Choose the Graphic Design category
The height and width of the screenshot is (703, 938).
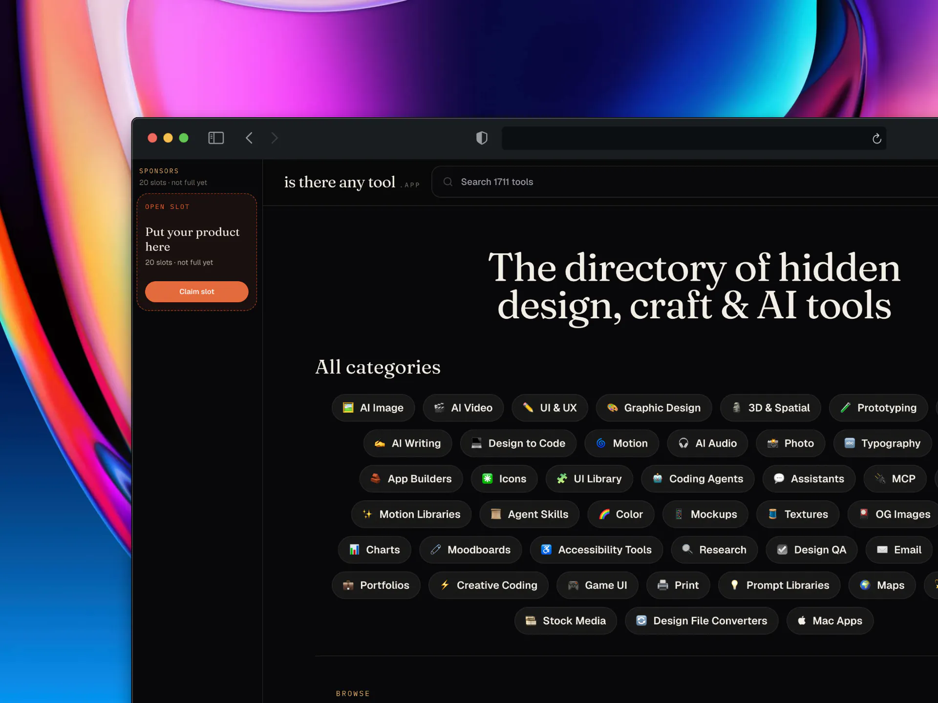tap(654, 408)
